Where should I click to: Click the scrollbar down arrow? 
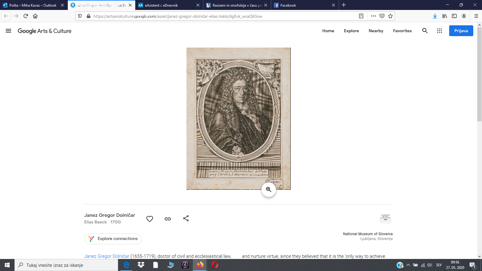[x=479, y=257]
